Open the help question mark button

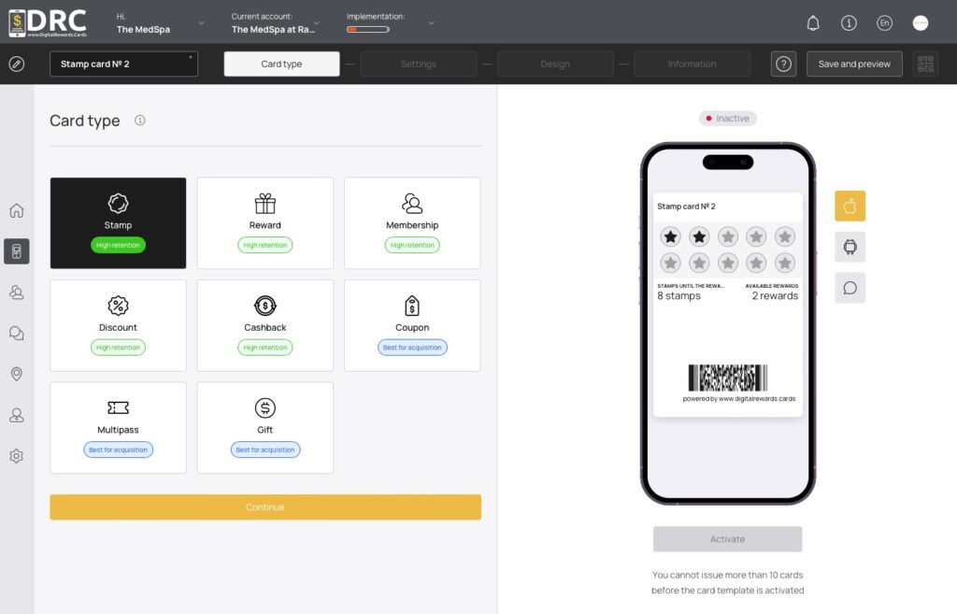[784, 64]
